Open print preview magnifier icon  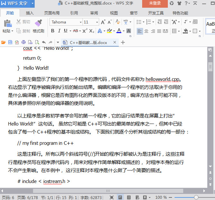pos(37,42)
